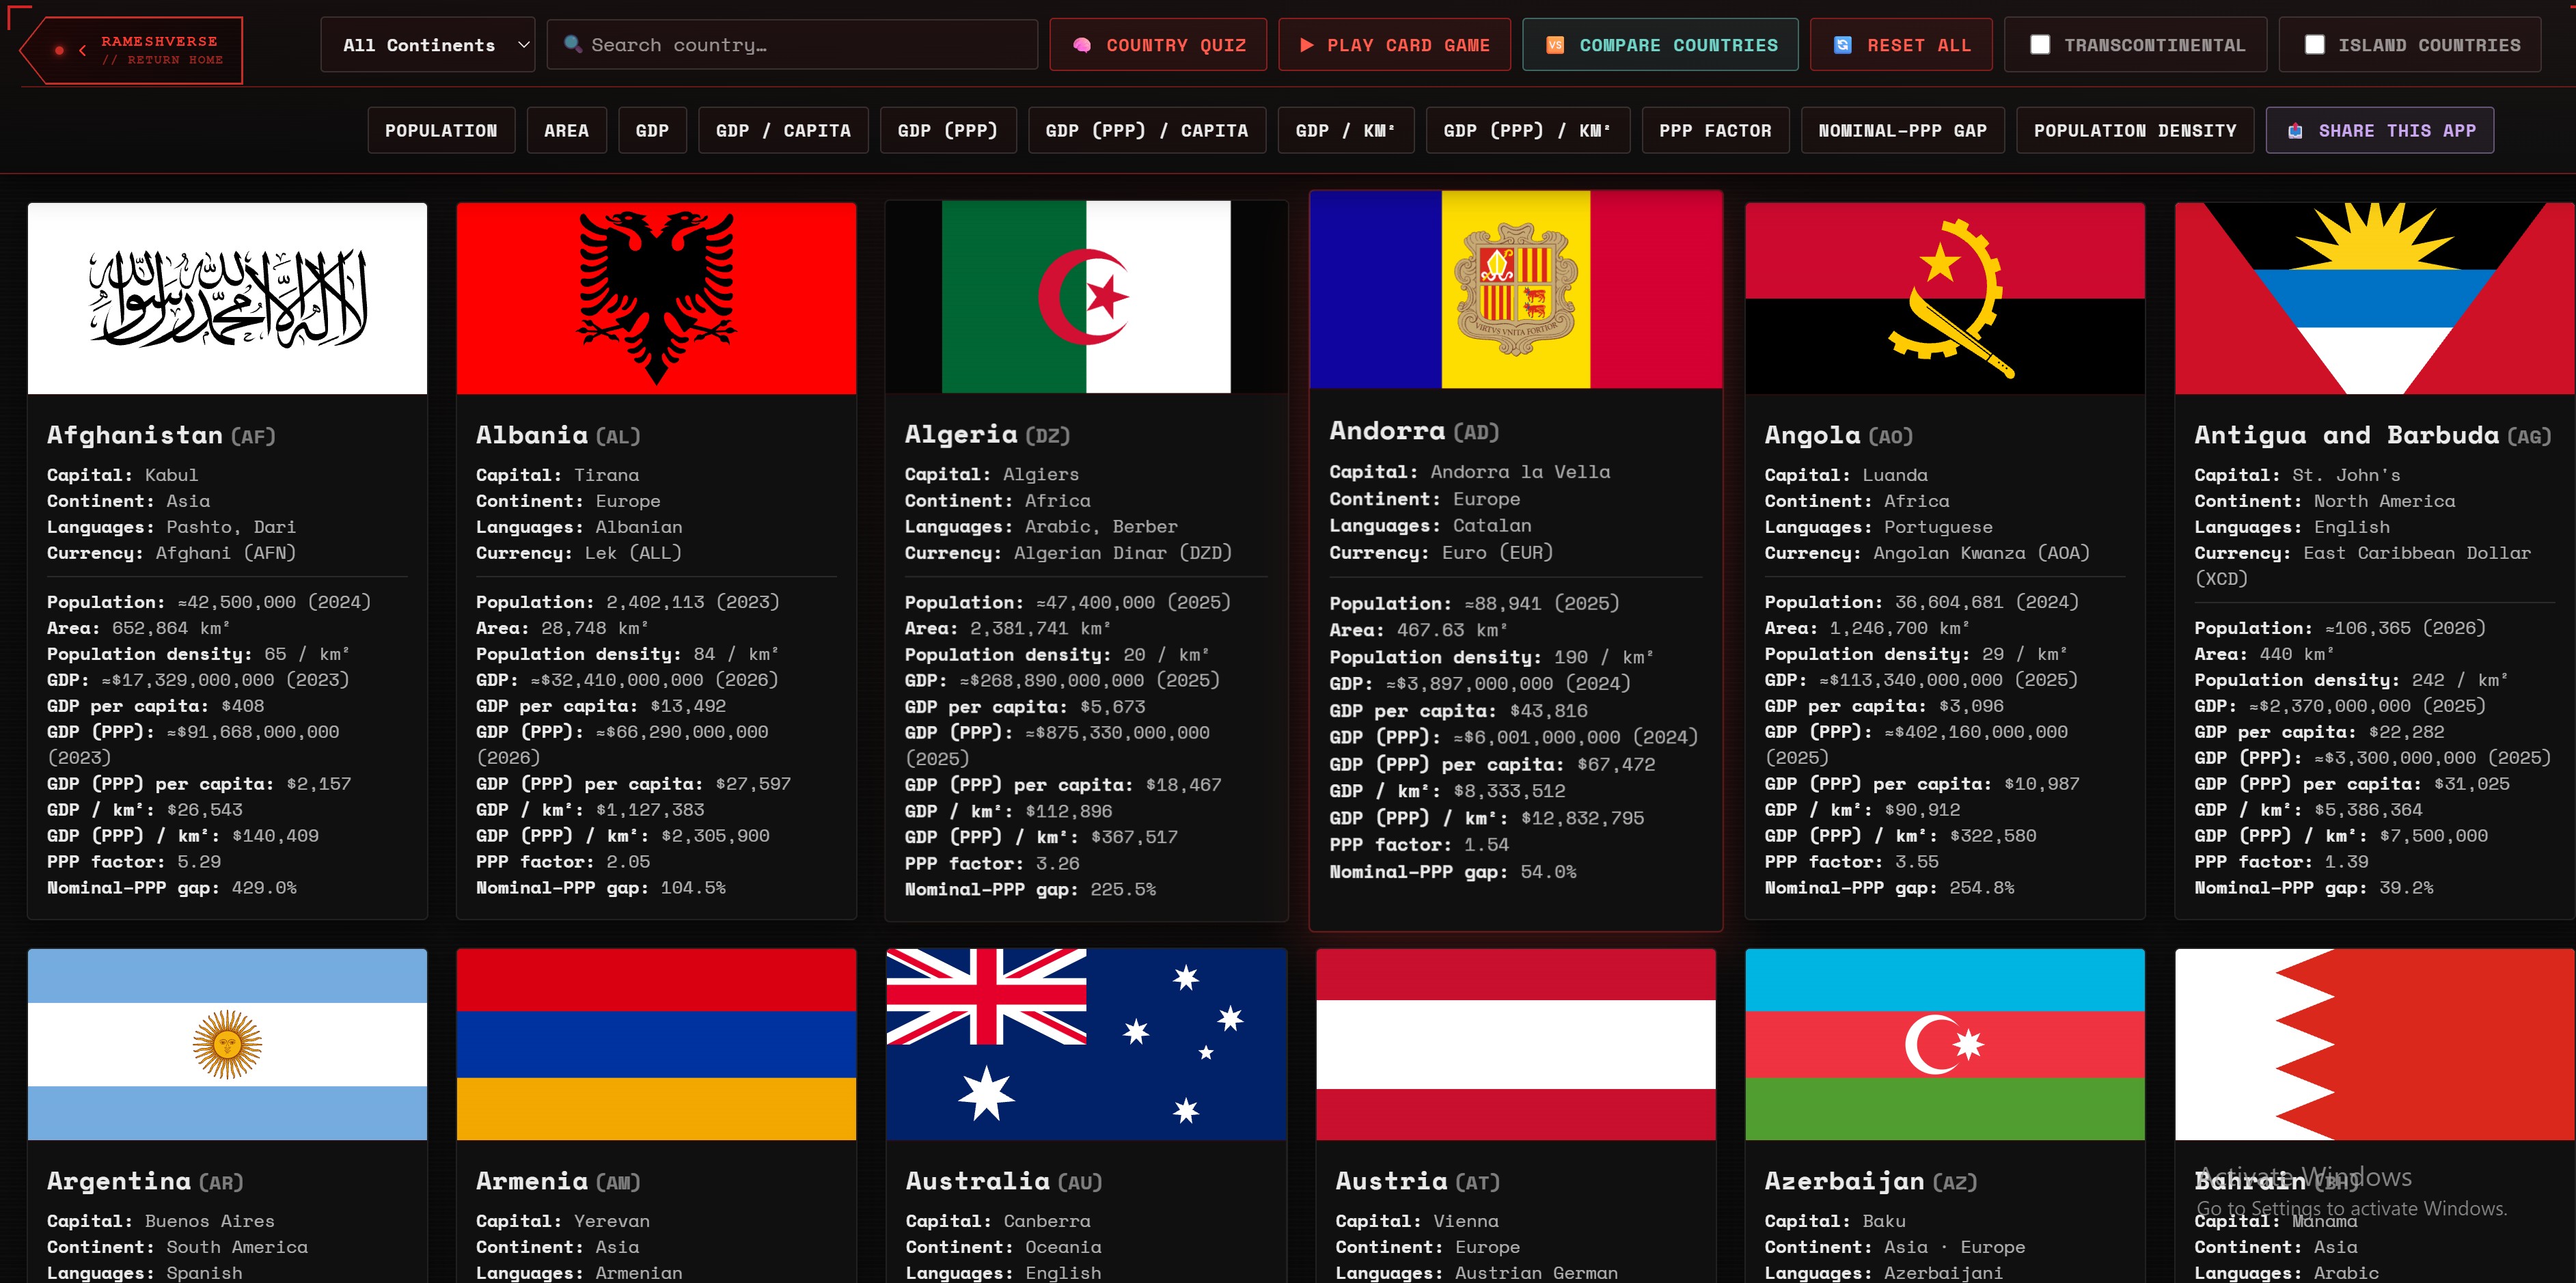Screen dimensions: 2576x1283
Task: Sort by Population
Action: click(441, 130)
